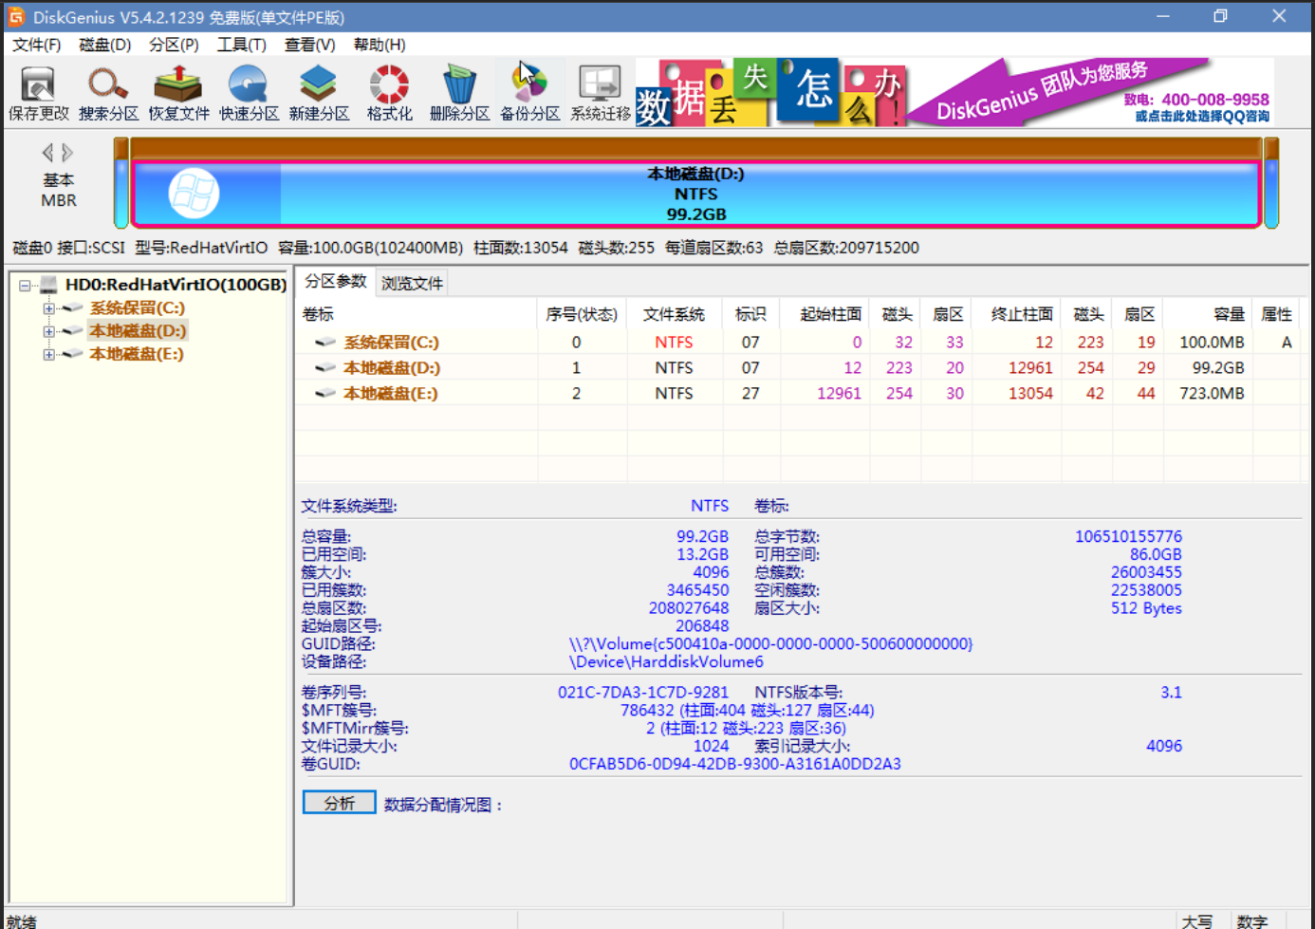The height and width of the screenshot is (929, 1315).
Task: Click the 文件系统 column header
Action: tap(674, 314)
